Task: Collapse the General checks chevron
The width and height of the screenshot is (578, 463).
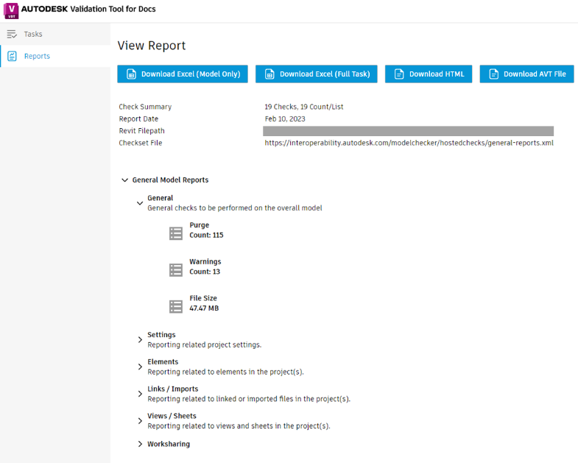Action: coord(140,203)
